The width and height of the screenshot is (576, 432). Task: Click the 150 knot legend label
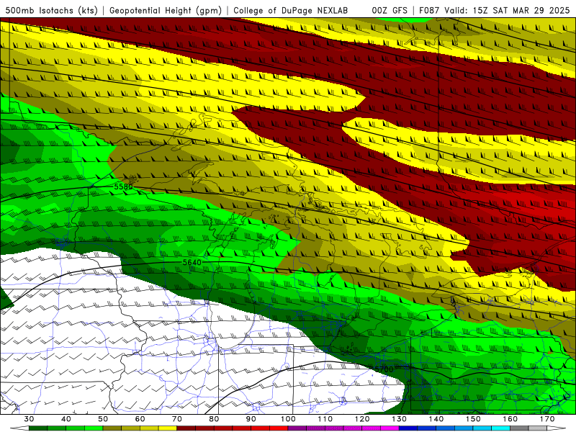point(474,419)
